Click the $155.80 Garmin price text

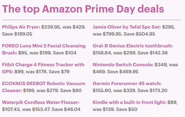click(102, 91)
